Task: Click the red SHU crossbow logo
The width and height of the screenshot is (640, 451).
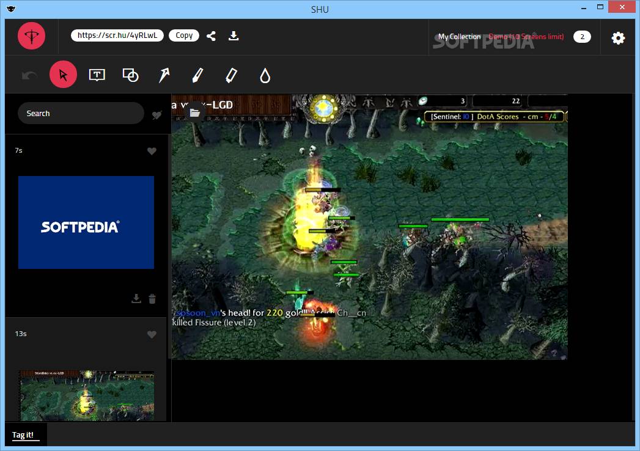Action: [x=31, y=36]
